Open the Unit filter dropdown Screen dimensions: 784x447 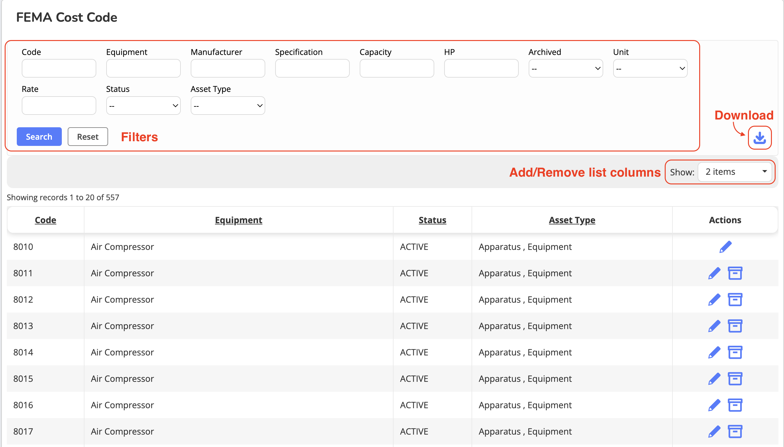click(x=650, y=68)
